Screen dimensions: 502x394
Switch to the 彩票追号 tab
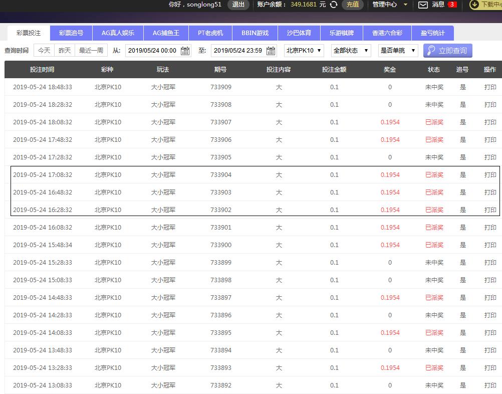point(71,33)
